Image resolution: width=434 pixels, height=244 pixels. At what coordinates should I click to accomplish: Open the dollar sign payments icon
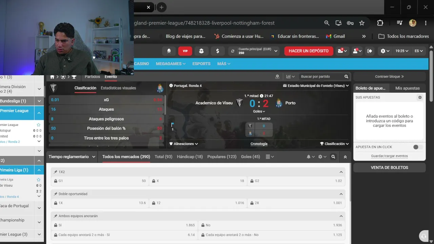tap(217, 51)
